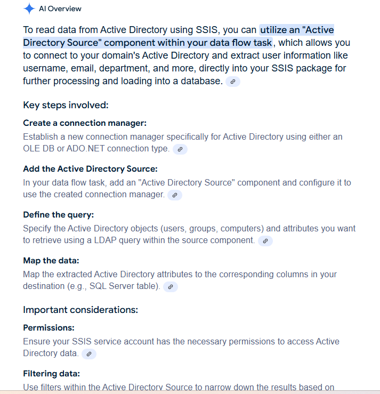
Task: Click the "Key steps involved" heading
Action: [x=66, y=105]
